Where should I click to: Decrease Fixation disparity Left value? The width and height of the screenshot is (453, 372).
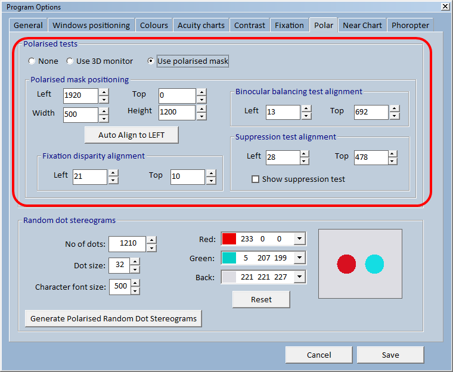(113, 181)
